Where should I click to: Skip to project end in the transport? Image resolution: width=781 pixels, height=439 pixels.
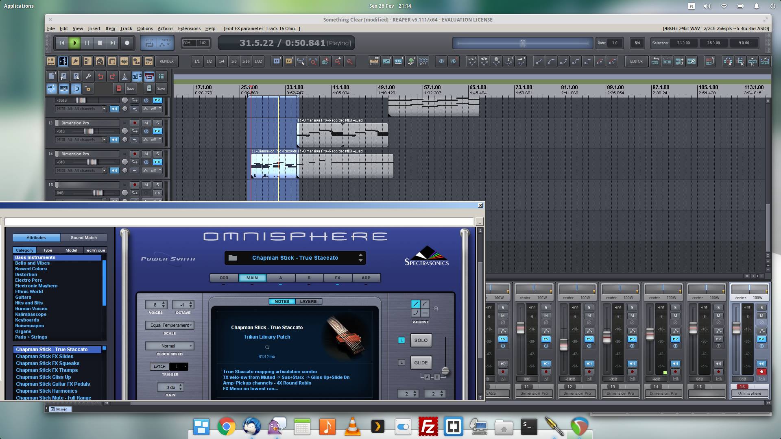click(112, 43)
